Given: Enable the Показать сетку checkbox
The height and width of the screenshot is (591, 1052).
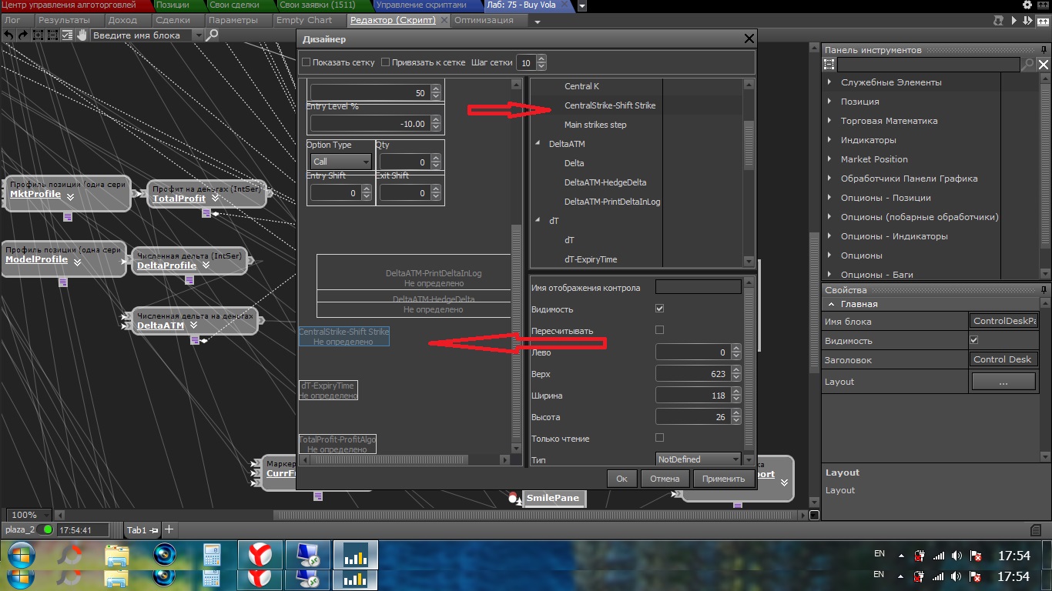Looking at the screenshot, I should (x=307, y=62).
